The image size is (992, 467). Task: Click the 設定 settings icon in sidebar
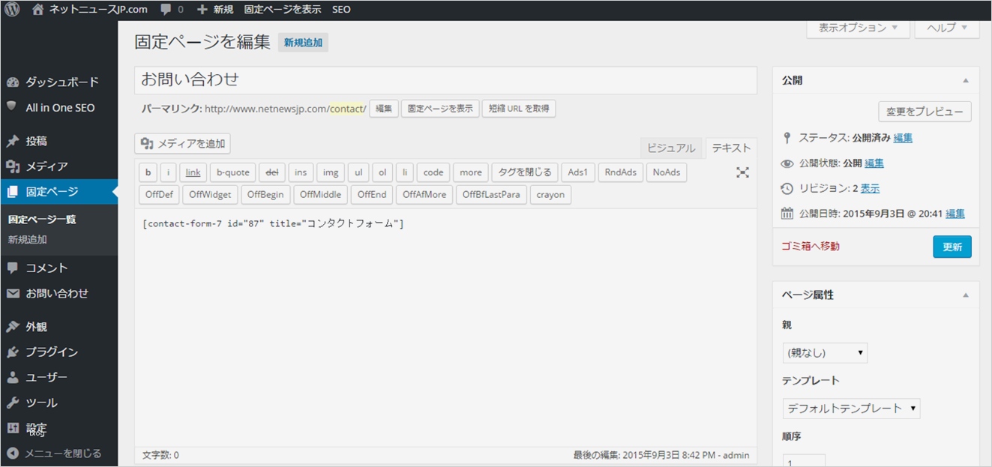point(12,429)
